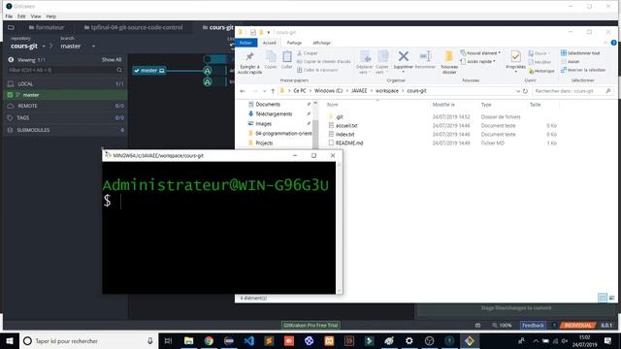Open the Explorer Fichier tab
Screen dimensions: 621x349
point(245,43)
